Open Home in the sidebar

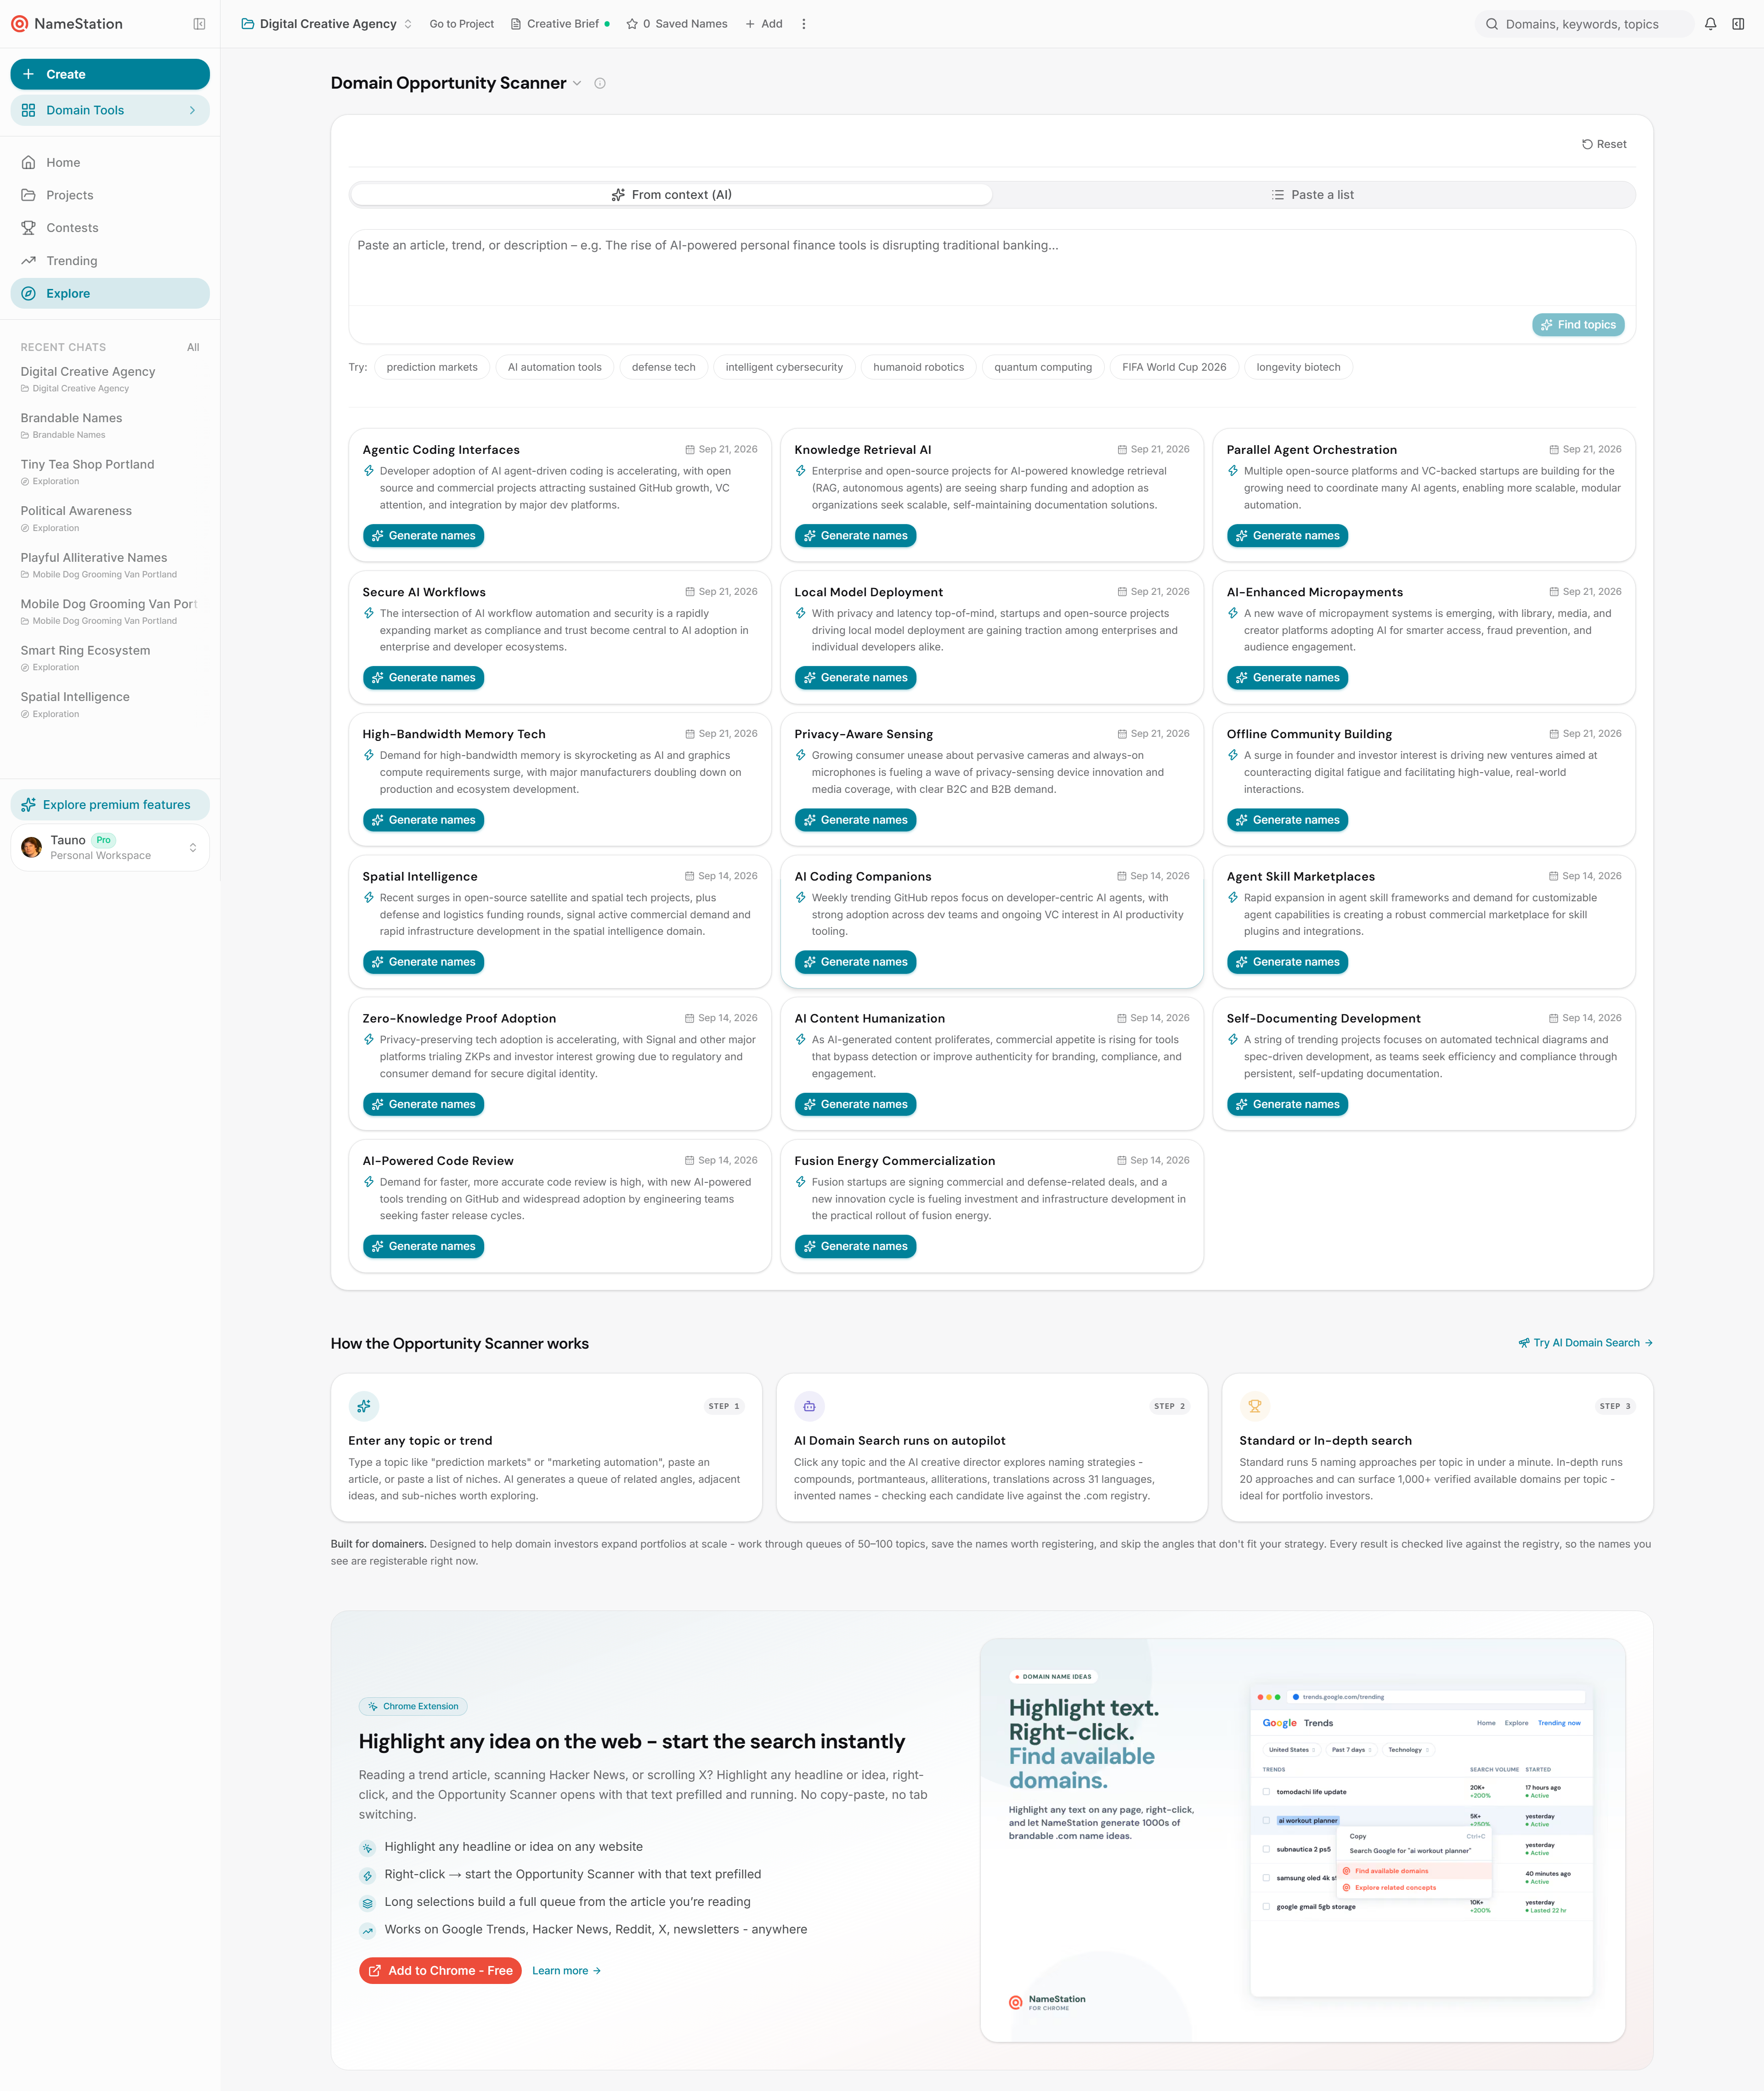(110, 162)
